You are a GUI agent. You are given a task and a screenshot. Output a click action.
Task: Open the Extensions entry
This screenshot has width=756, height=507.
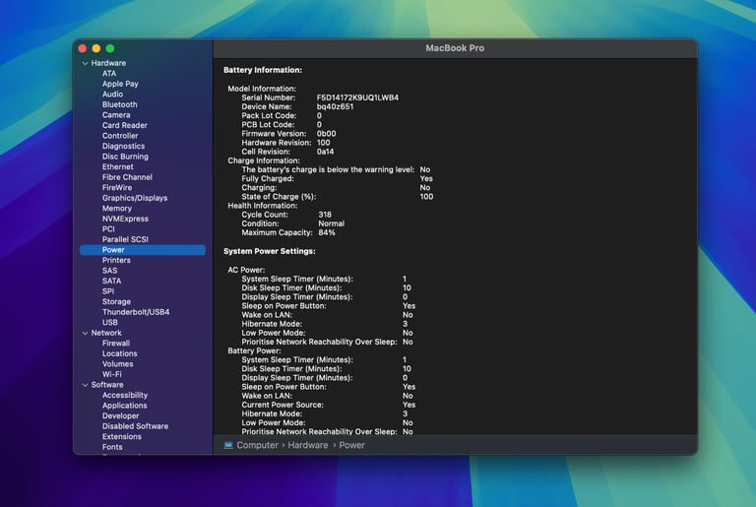122,436
